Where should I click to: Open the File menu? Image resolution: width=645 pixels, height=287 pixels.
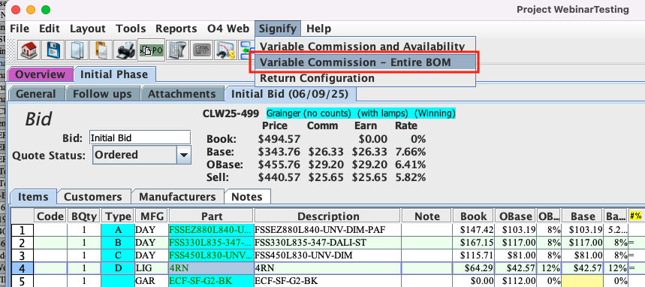click(20, 29)
